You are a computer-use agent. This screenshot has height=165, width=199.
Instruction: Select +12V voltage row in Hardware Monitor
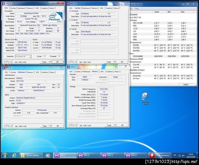click(163, 34)
